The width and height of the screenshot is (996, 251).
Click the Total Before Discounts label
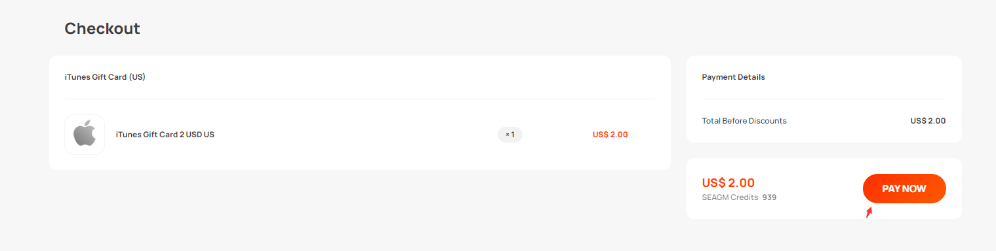744,121
